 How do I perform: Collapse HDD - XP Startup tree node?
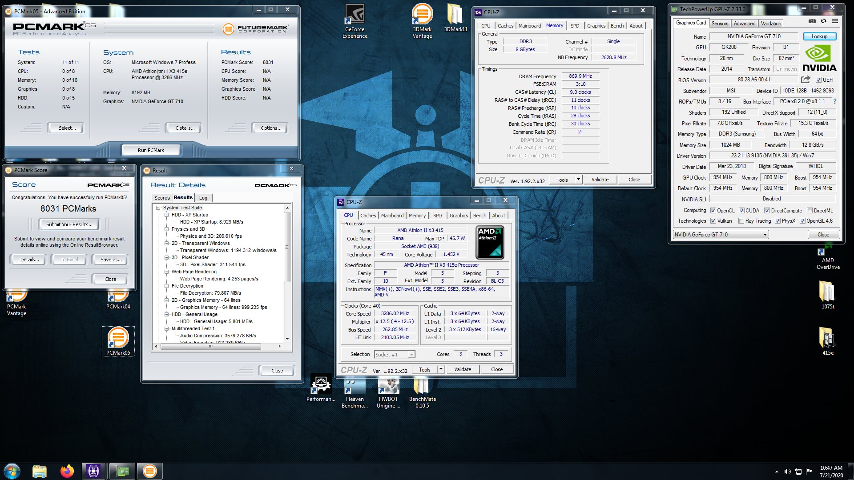pos(166,215)
